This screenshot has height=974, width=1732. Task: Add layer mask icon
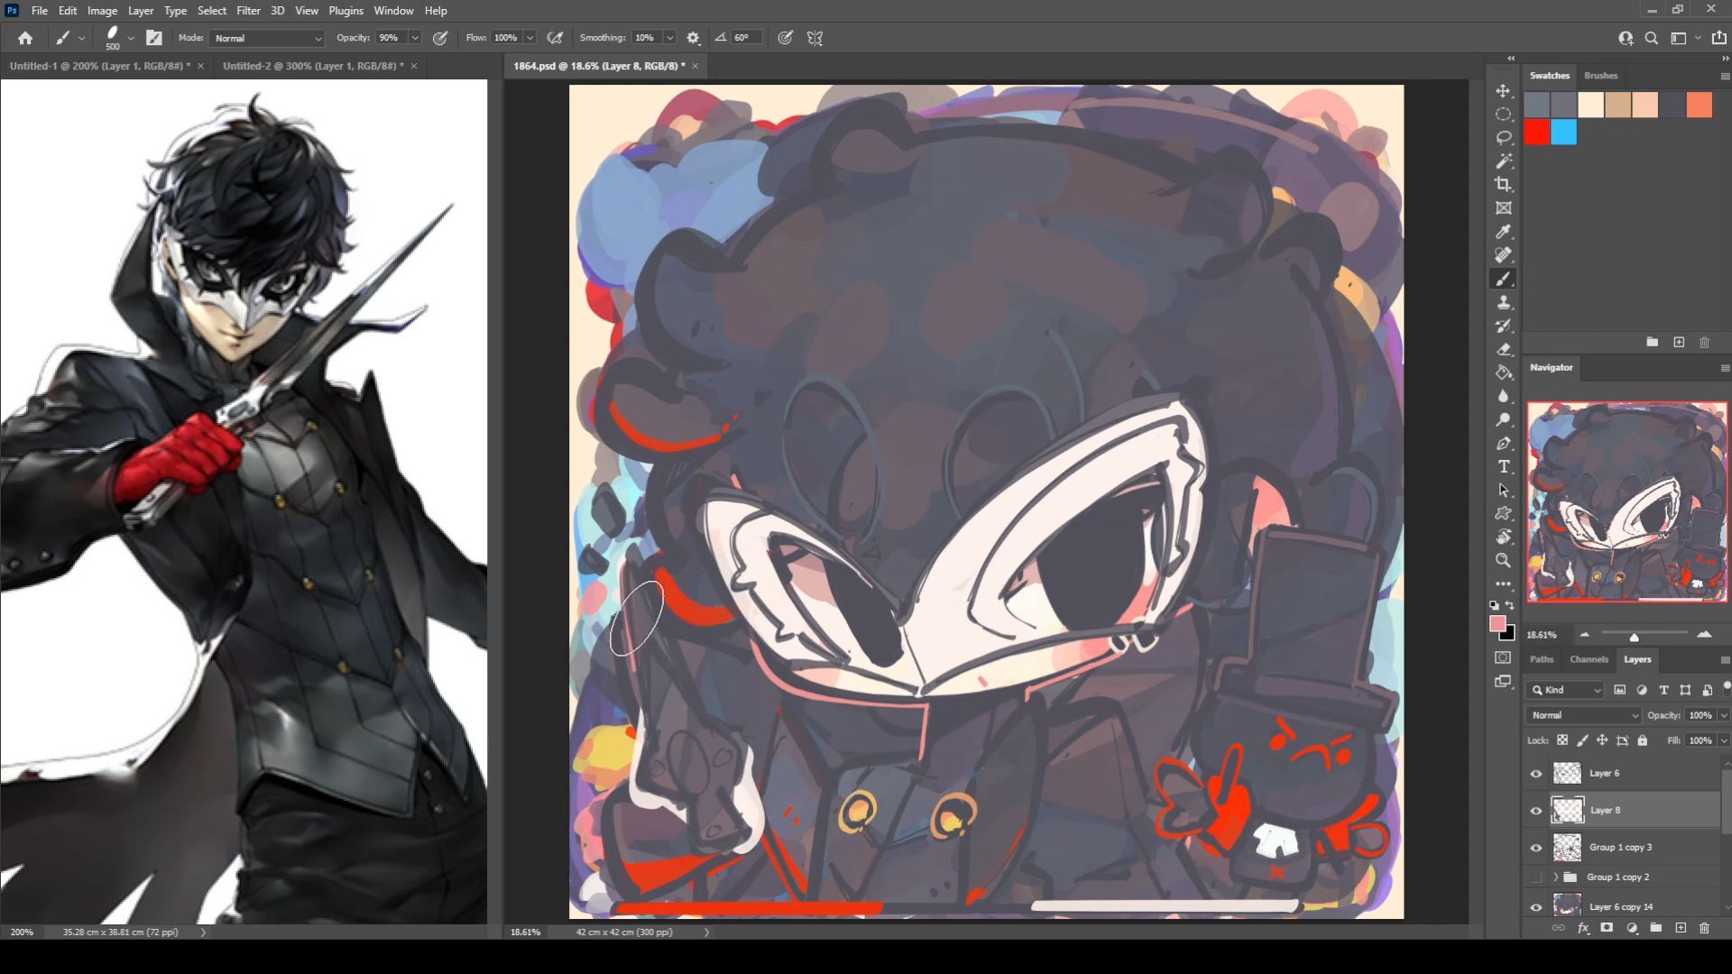click(1607, 928)
